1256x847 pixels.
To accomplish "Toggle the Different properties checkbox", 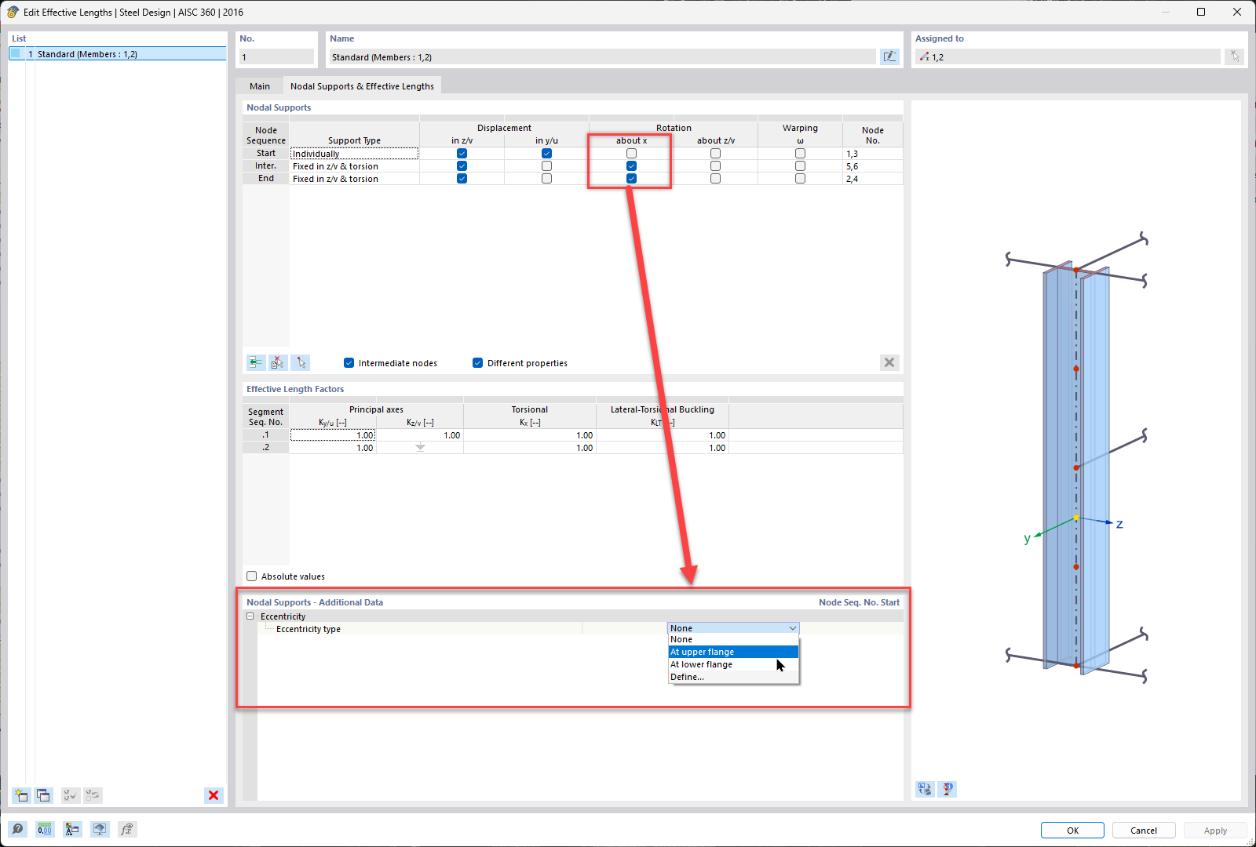I will click(x=477, y=363).
